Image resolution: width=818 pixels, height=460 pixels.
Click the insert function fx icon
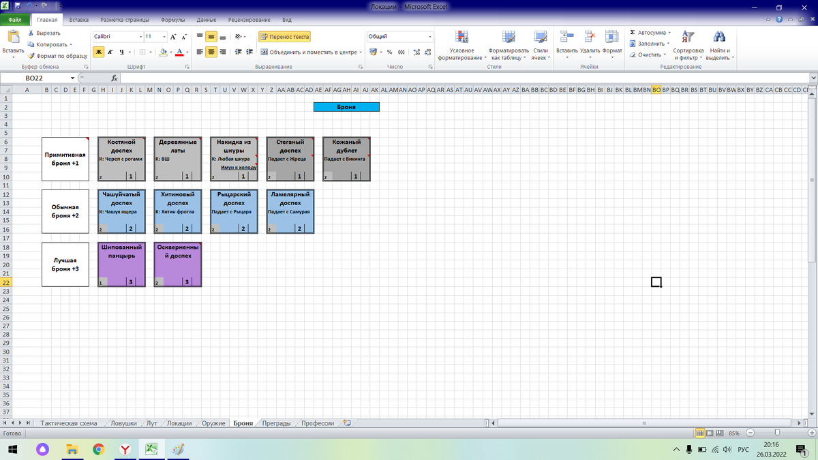(115, 78)
